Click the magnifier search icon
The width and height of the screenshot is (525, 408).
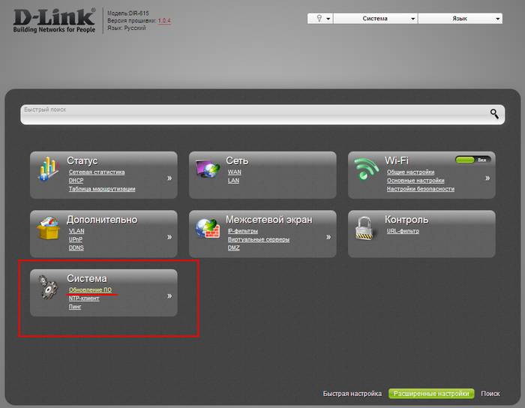click(x=494, y=114)
